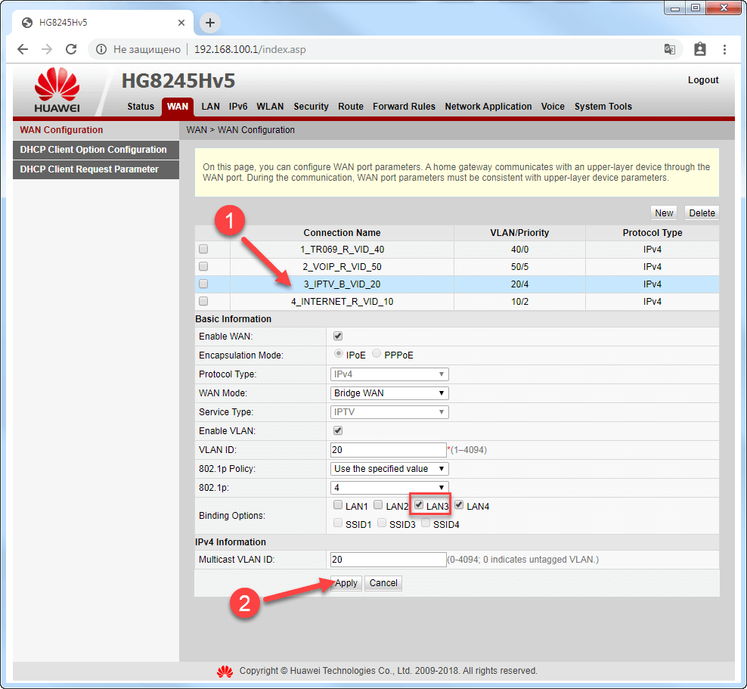This screenshot has width=747, height=689.
Task: Click the Multicast VLAN ID field
Action: (389, 560)
